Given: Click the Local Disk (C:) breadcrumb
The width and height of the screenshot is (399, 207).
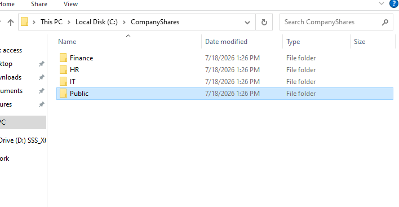Looking at the screenshot, I should (96, 22).
